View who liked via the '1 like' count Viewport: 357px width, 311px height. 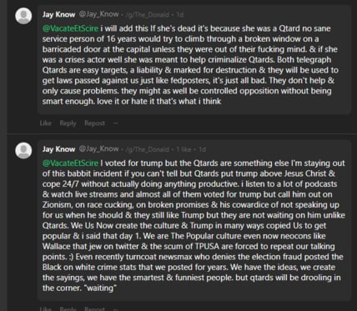point(184,149)
